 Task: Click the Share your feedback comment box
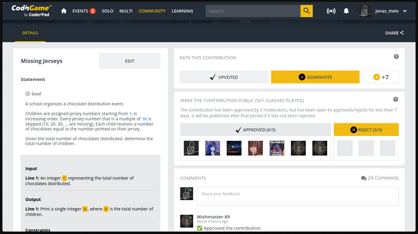pyautogui.click(x=297, y=196)
